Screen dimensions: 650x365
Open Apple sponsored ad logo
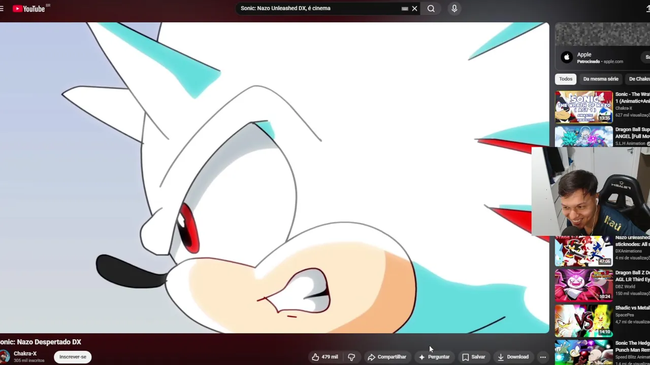567,57
